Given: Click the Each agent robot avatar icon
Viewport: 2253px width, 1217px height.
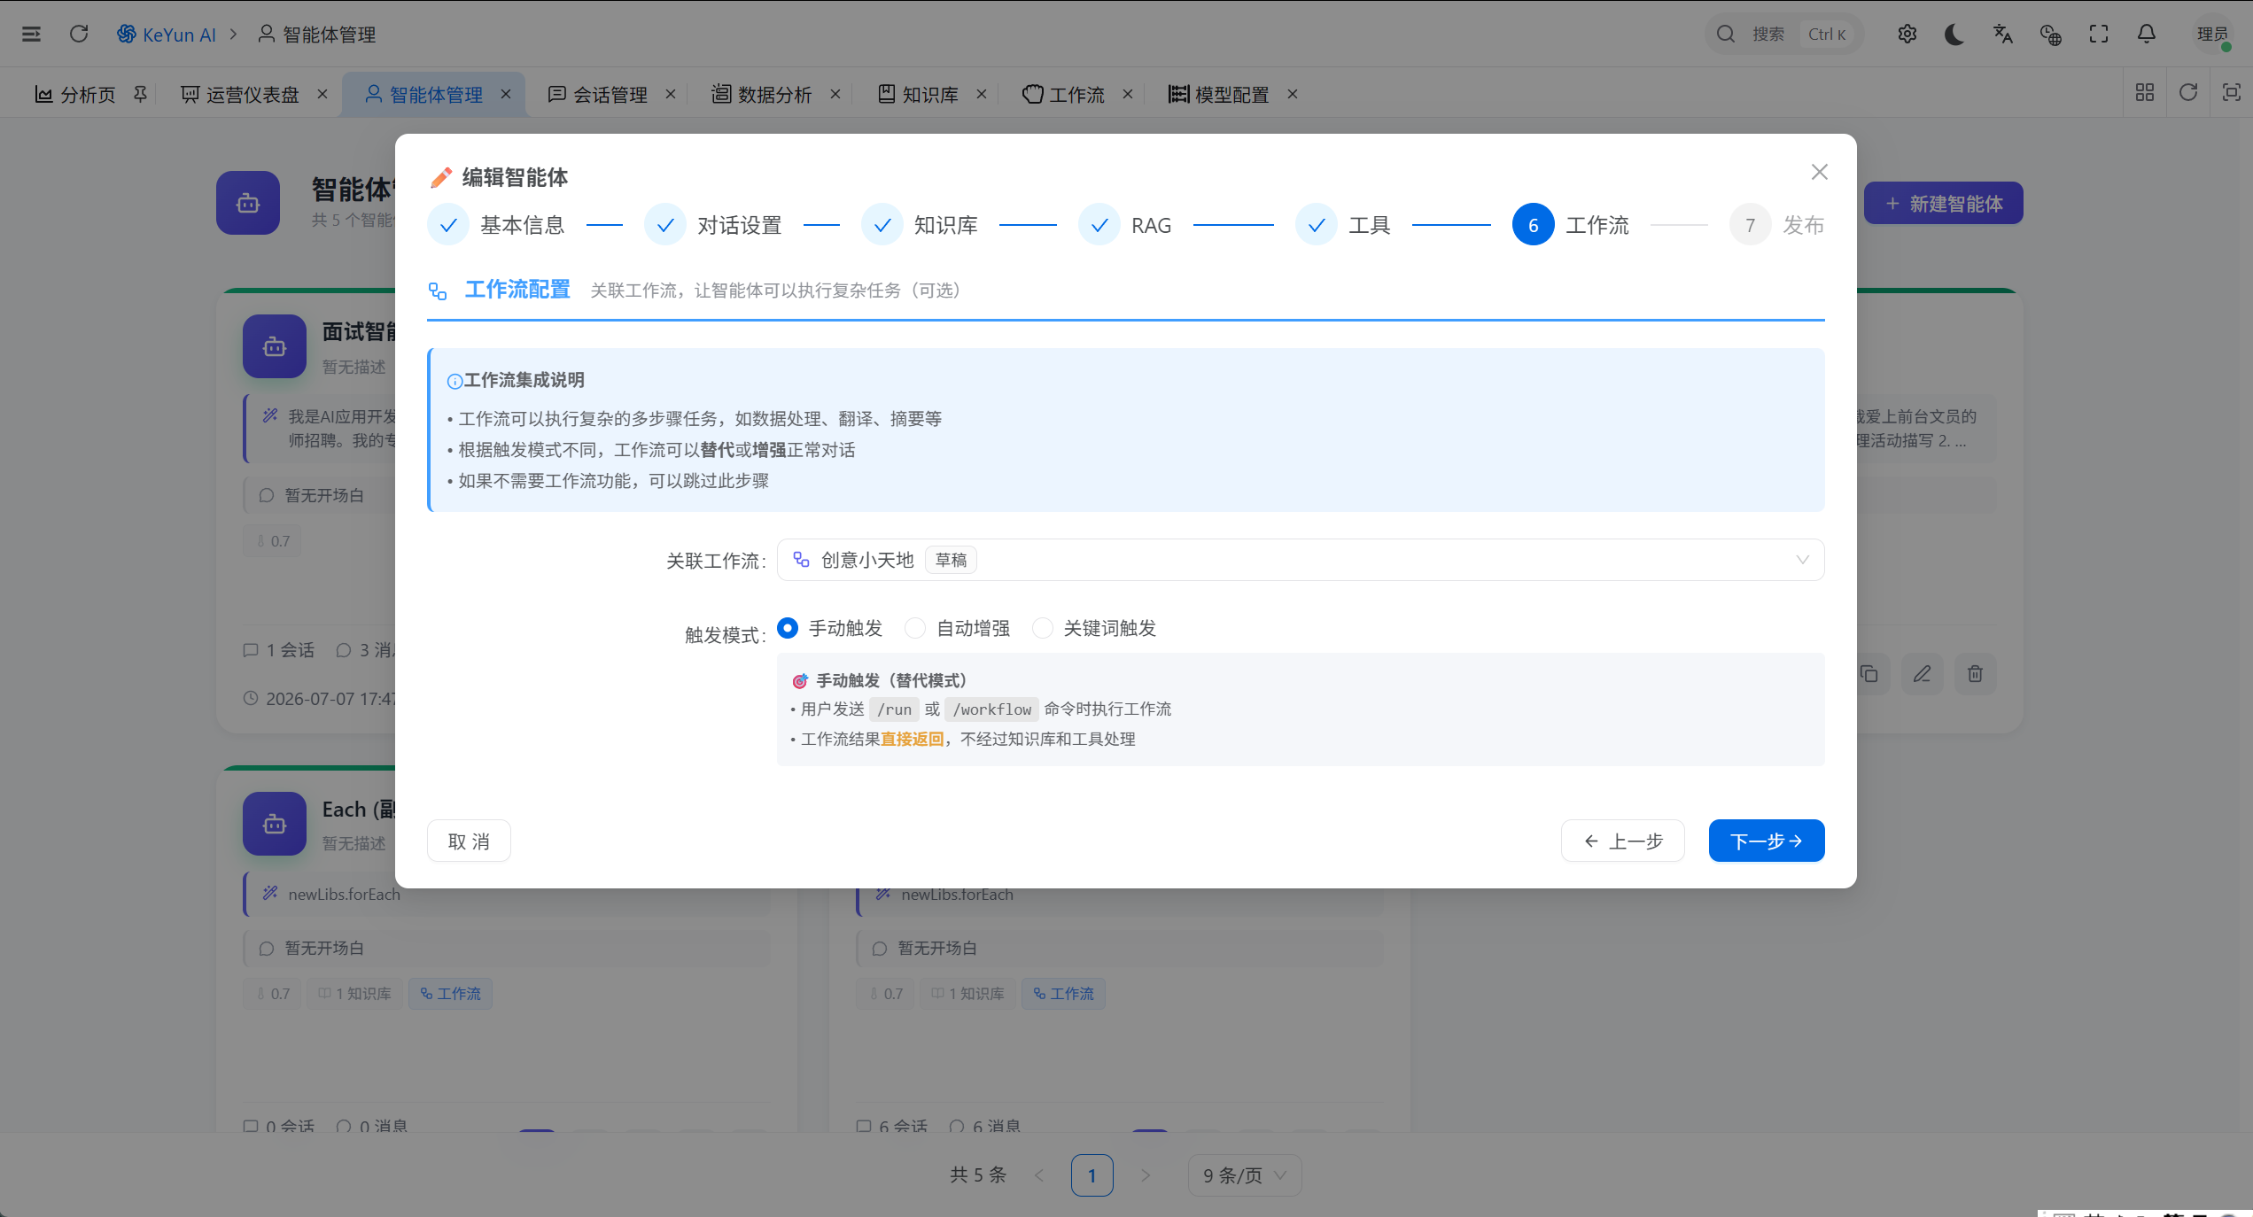Looking at the screenshot, I should 275,824.
